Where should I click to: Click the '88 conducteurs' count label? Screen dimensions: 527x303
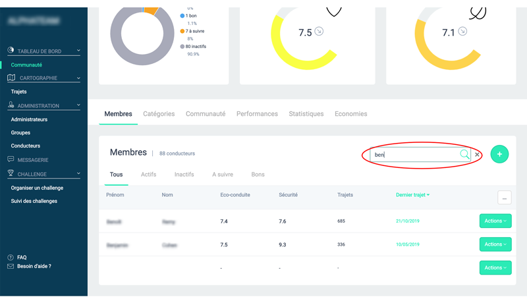pos(177,153)
